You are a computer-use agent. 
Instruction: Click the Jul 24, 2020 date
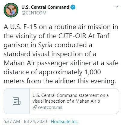35,122
